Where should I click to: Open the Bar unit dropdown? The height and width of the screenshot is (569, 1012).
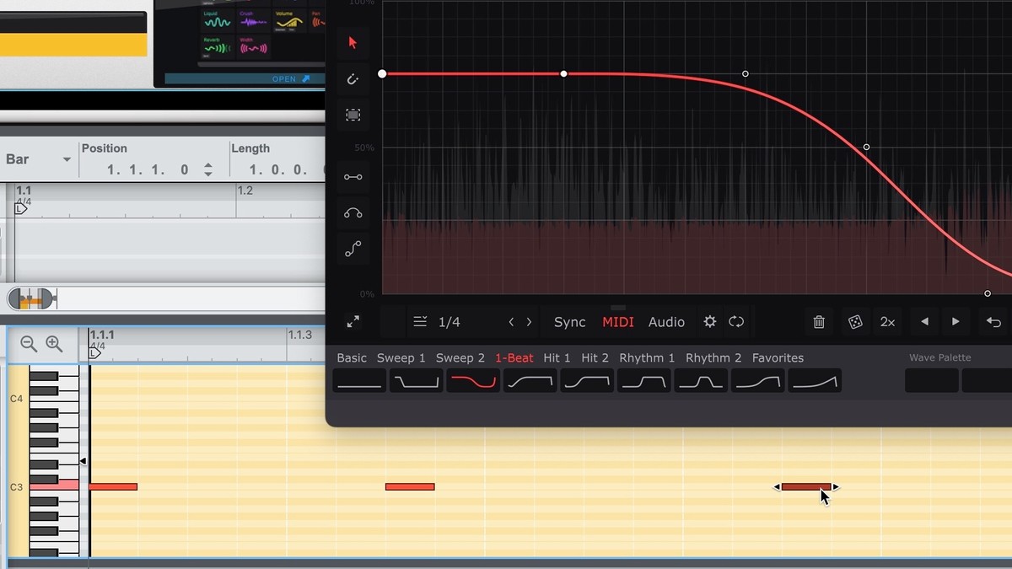pyautogui.click(x=66, y=160)
